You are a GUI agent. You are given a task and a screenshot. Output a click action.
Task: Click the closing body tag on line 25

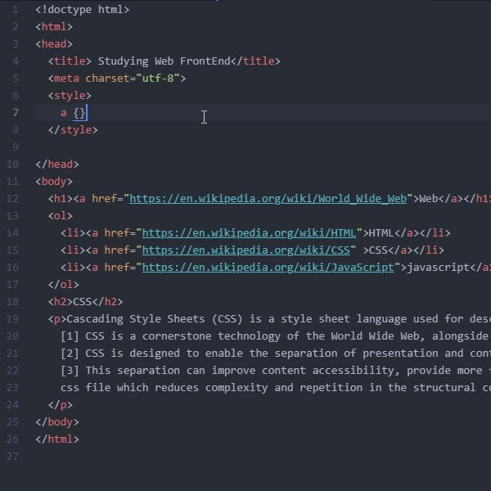[x=57, y=422]
